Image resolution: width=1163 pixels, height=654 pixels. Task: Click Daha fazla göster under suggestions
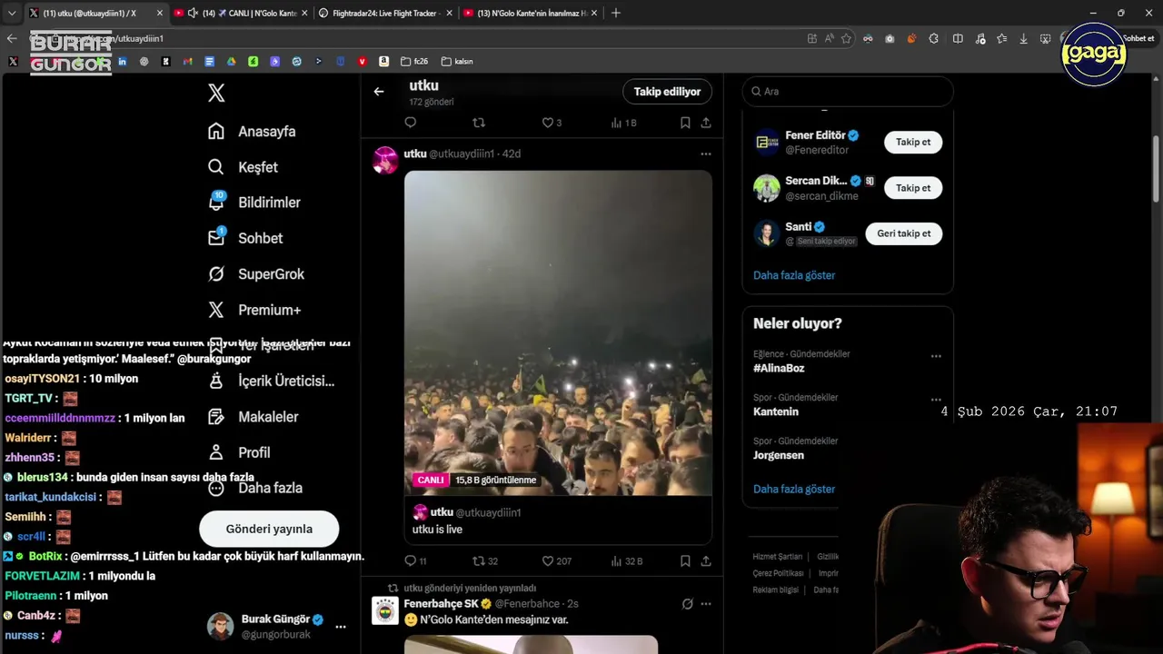click(794, 275)
